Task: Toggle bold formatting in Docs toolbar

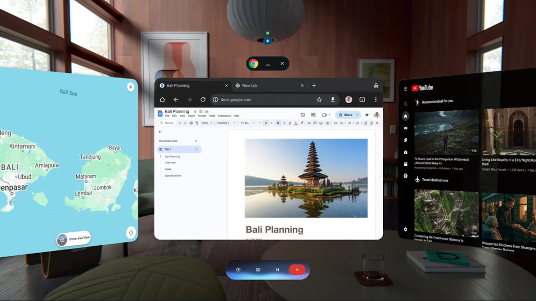Action: (x=278, y=123)
